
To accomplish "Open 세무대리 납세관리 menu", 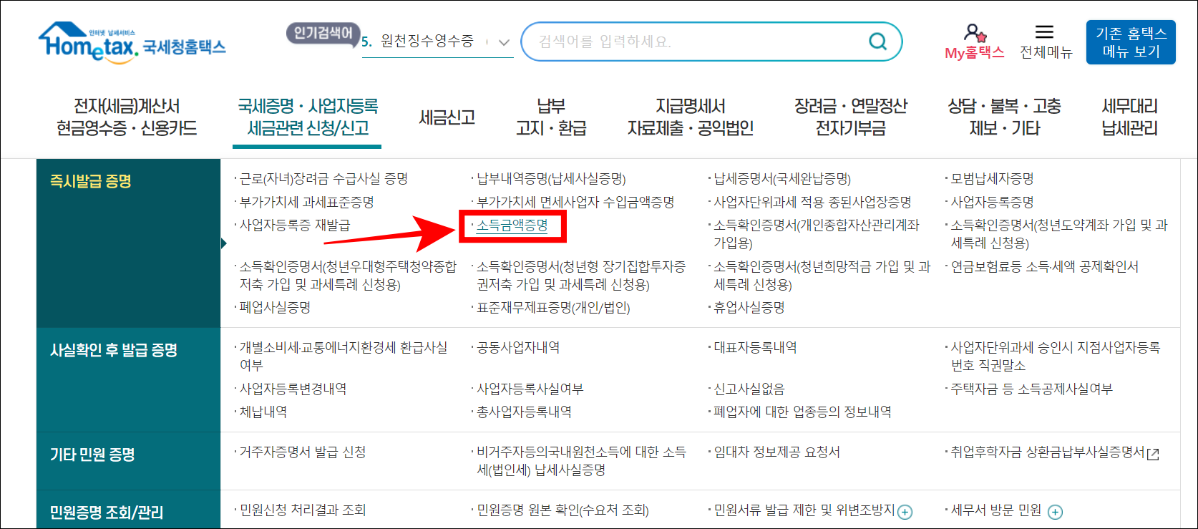I will 1130,117.
